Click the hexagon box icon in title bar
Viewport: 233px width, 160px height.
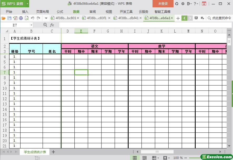(x=183, y=4)
